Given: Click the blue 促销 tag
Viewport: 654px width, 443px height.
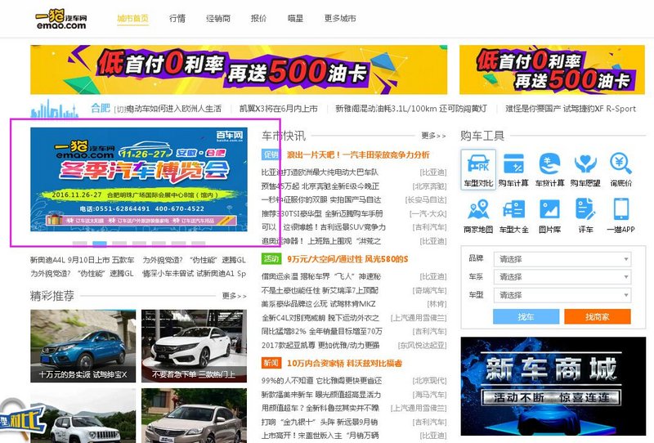Looking at the screenshot, I should [x=271, y=154].
